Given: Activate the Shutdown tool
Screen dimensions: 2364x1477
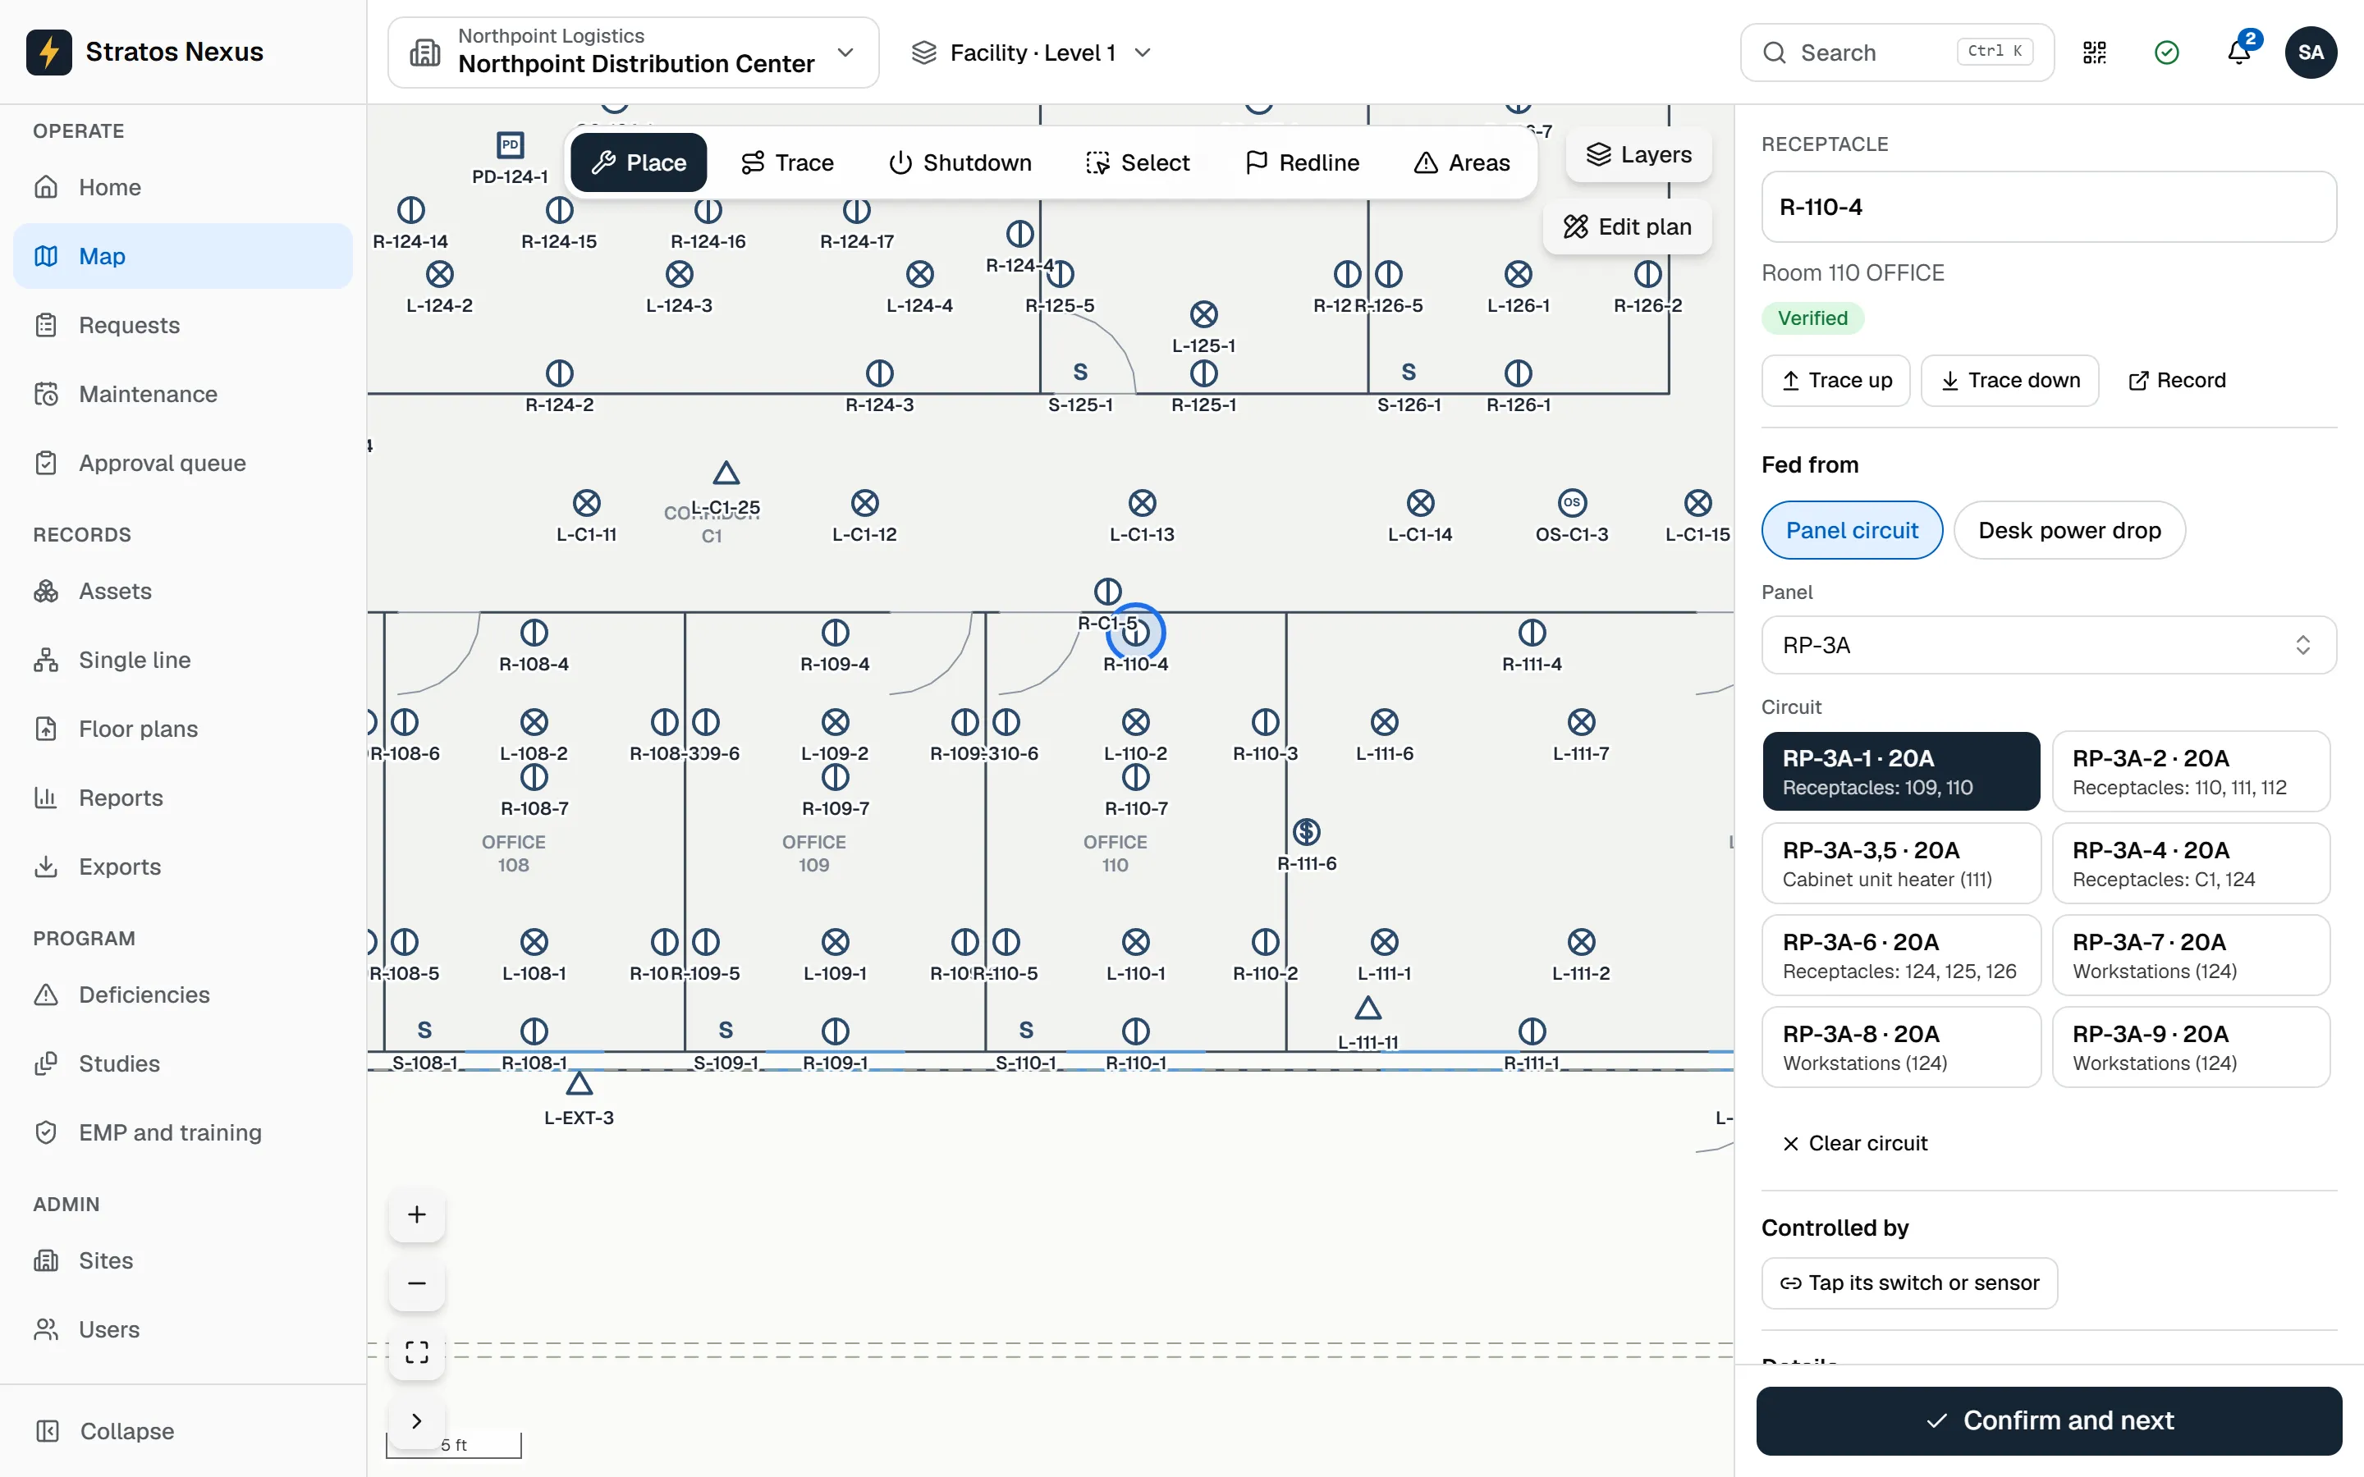Looking at the screenshot, I should click(x=960, y=162).
